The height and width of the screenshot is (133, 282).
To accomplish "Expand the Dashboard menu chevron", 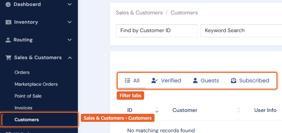I will [70, 4].
